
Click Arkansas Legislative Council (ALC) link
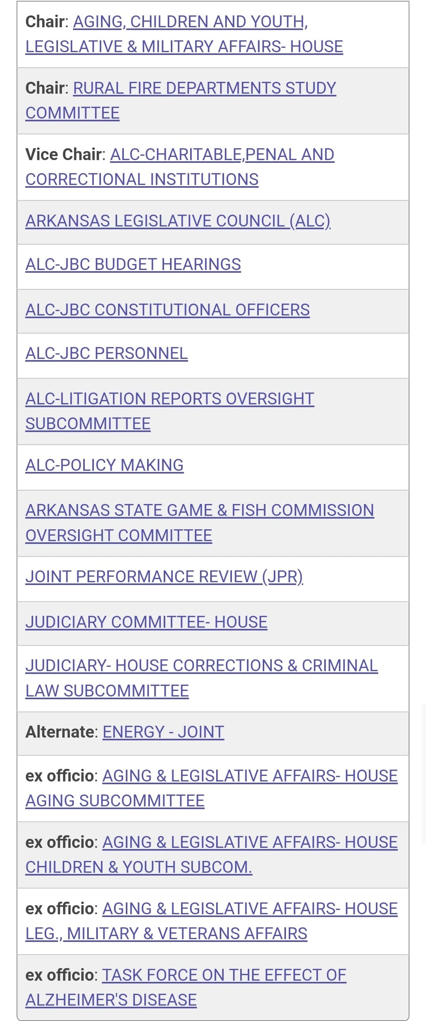click(177, 221)
